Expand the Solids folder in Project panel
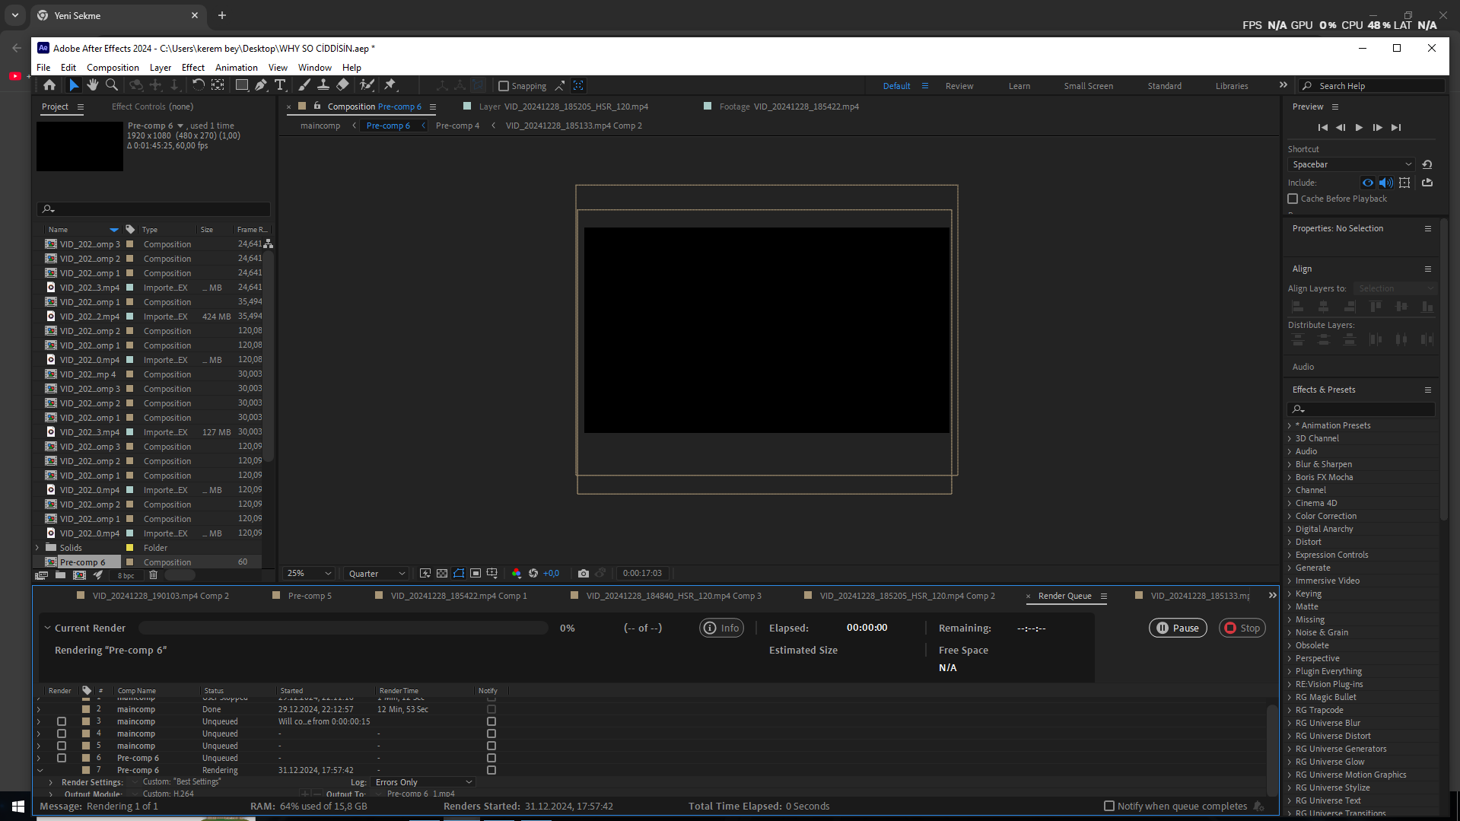 pyautogui.click(x=37, y=548)
